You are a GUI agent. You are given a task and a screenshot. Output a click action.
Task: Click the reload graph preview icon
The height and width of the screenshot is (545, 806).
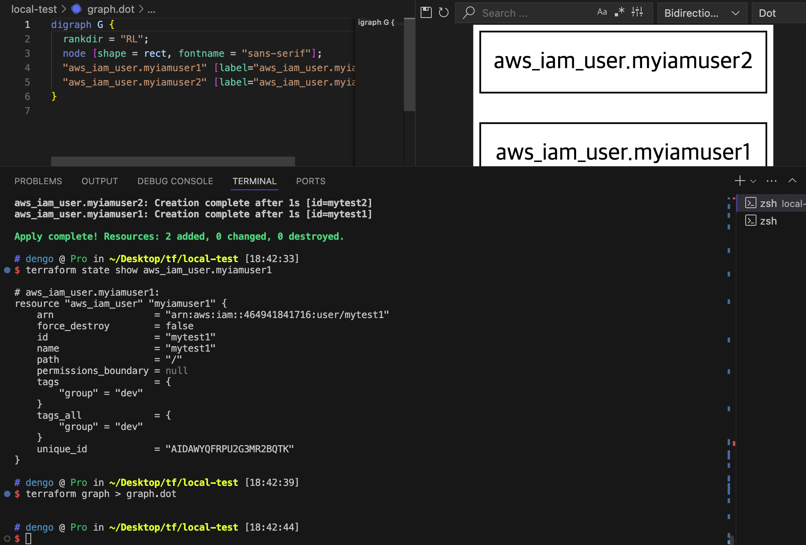click(x=443, y=13)
